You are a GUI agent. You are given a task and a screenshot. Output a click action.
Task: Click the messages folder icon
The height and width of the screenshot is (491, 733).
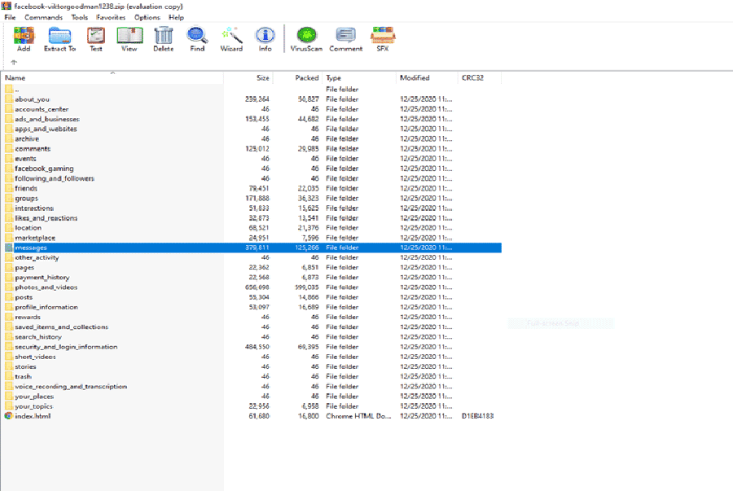(x=9, y=248)
